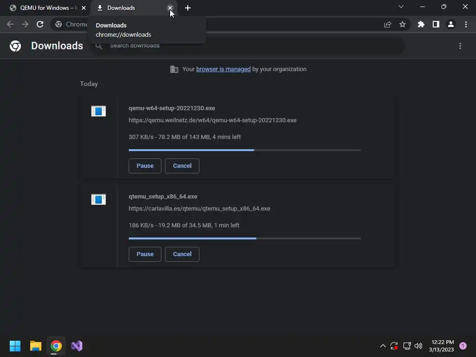Pause the qemu-w64-setup download
476x357 pixels.
(145, 166)
